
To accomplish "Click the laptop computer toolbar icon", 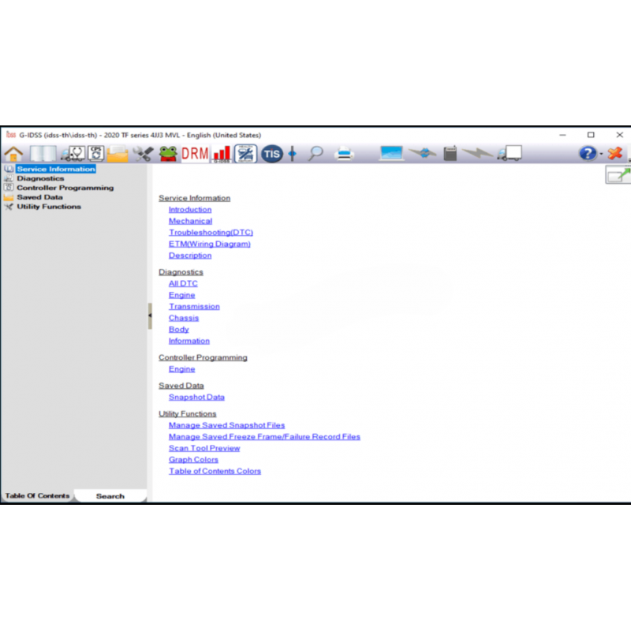I will point(391,154).
